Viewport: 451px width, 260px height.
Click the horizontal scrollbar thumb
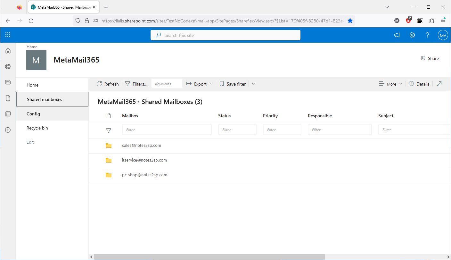click(209, 257)
